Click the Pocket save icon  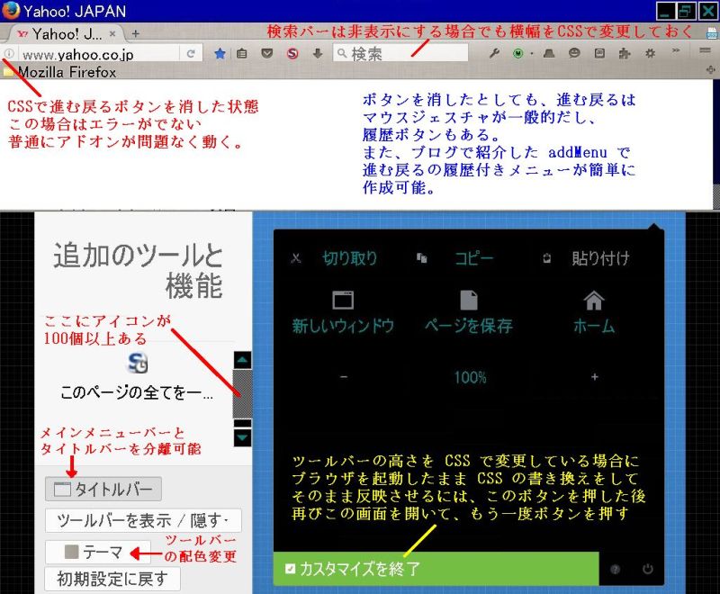(x=266, y=54)
